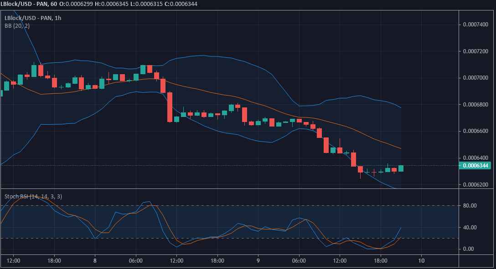Click the 0.0006800 price axis label
The width and height of the screenshot is (496, 269).
475,105
